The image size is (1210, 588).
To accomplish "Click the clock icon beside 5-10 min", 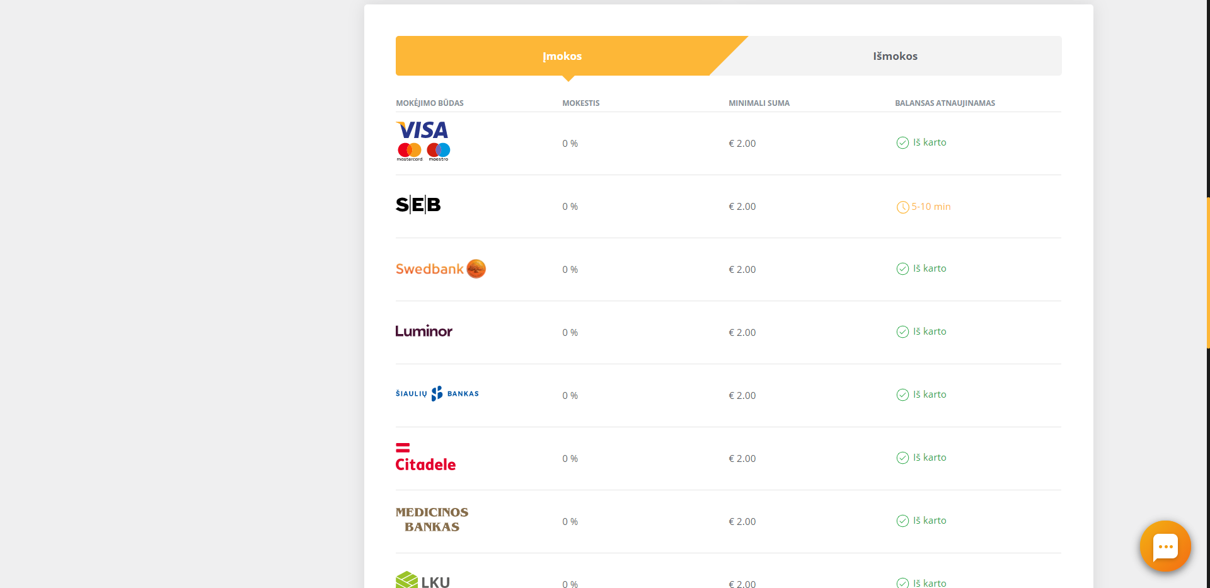I will 902,207.
